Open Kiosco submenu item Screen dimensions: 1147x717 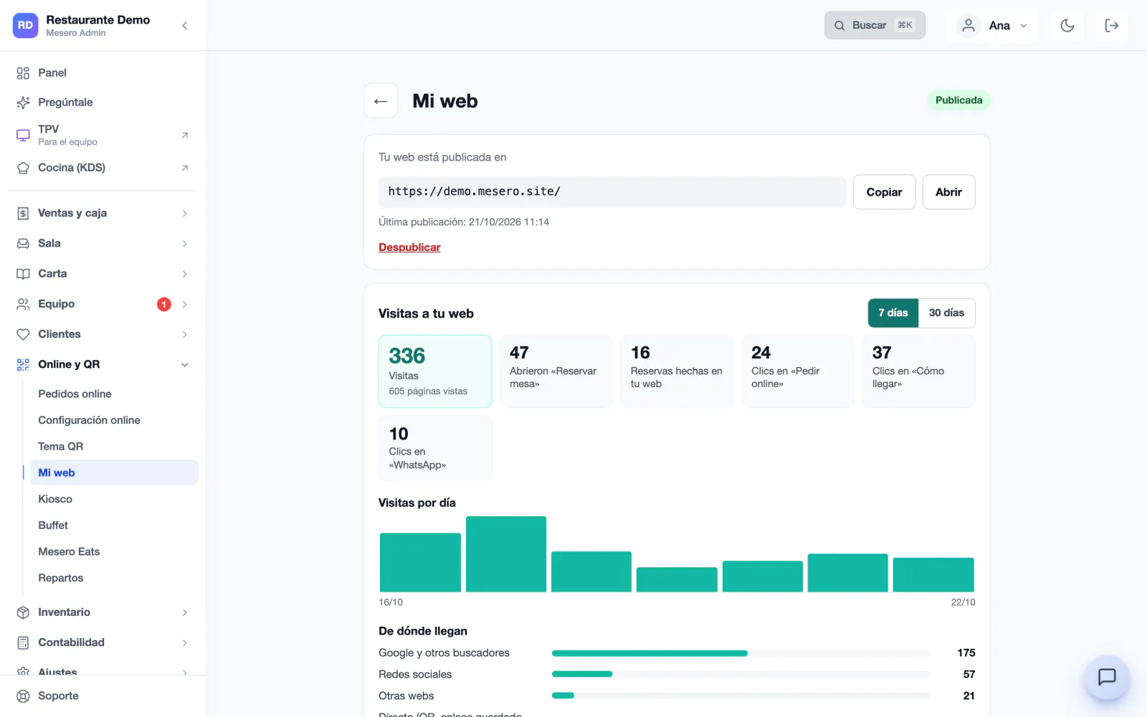[113, 499]
